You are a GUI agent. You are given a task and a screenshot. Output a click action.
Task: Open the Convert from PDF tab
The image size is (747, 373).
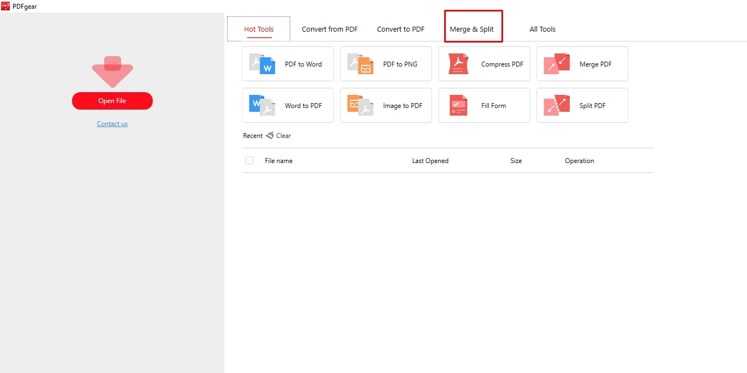click(x=330, y=29)
